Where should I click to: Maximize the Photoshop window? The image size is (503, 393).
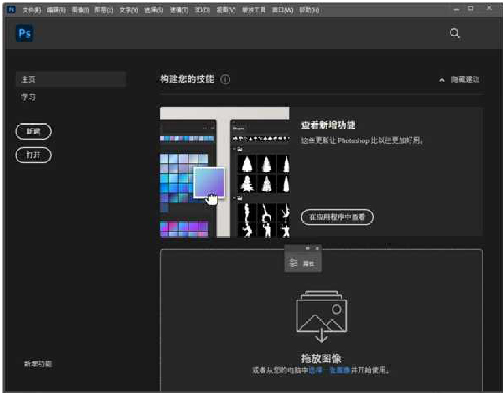pos(471,8)
